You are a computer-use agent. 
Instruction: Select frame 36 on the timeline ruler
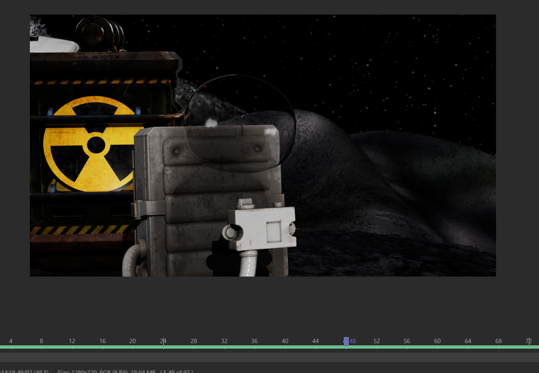tap(254, 341)
